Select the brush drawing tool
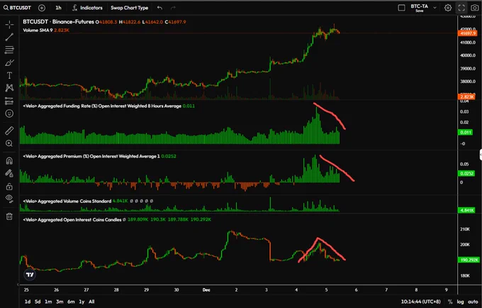482x308 pixels. 9,62
